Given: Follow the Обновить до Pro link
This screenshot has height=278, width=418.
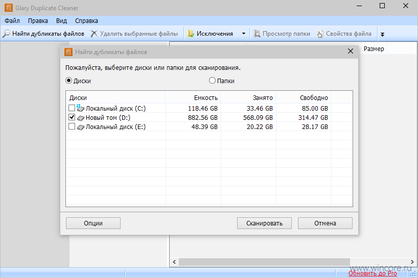Looking at the screenshot, I should click(373, 273).
